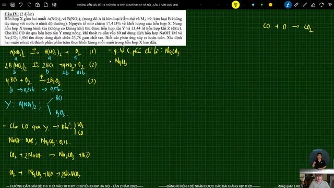Pick the orange-yellow pen color
Image resolution: width=334 pixels, height=188 pixels.
pyautogui.click(x=270, y=5)
